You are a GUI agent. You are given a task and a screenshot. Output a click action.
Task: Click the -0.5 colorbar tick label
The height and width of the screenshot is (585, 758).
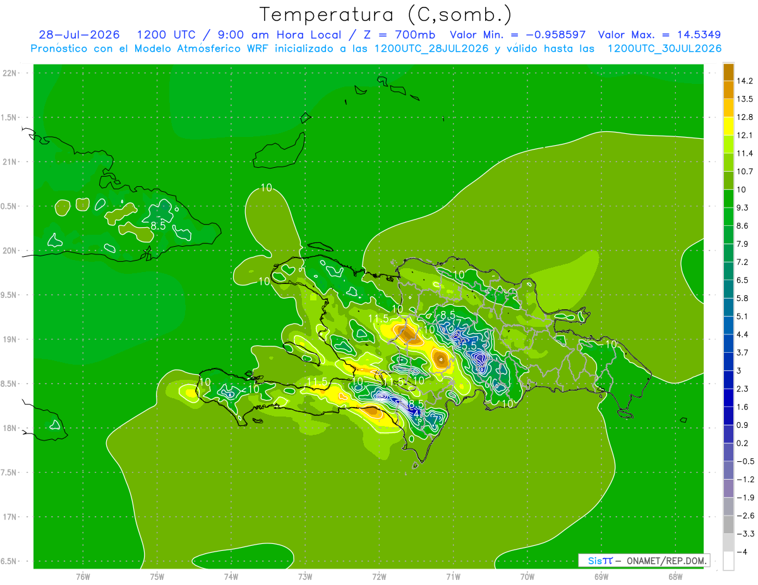pos(745,461)
